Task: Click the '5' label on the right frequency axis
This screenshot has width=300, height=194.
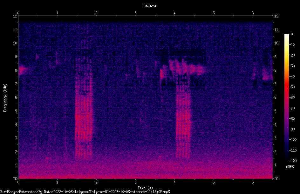Action: click(275, 111)
